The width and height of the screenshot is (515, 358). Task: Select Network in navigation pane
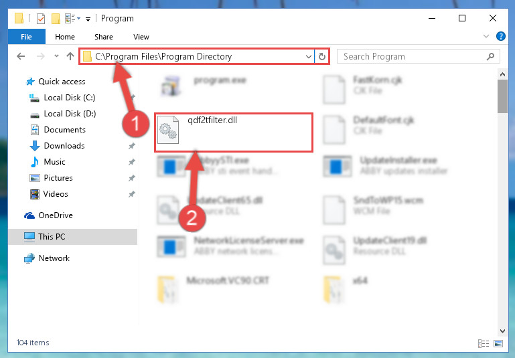pyautogui.click(x=47, y=258)
